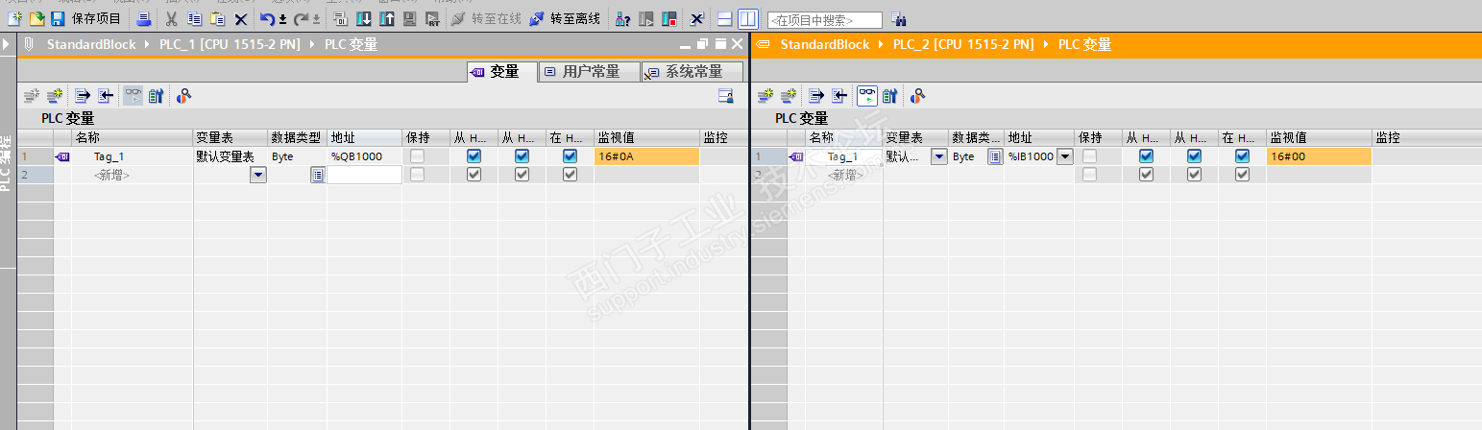
Task: Toggle 保持 checkbox for Tag_1 in PLC_1
Action: 417,156
